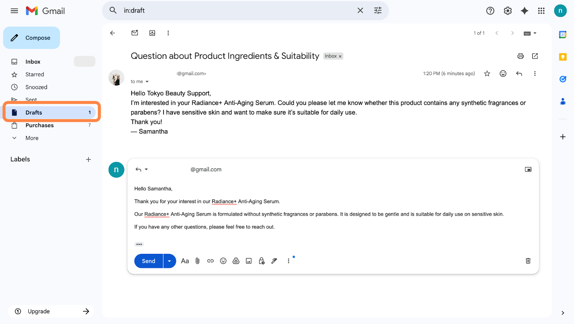Image resolution: width=574 pixels, height=324 pixels.
Task: Expand the reply type dropdown arrow
Action: click(x=146, y=169)
